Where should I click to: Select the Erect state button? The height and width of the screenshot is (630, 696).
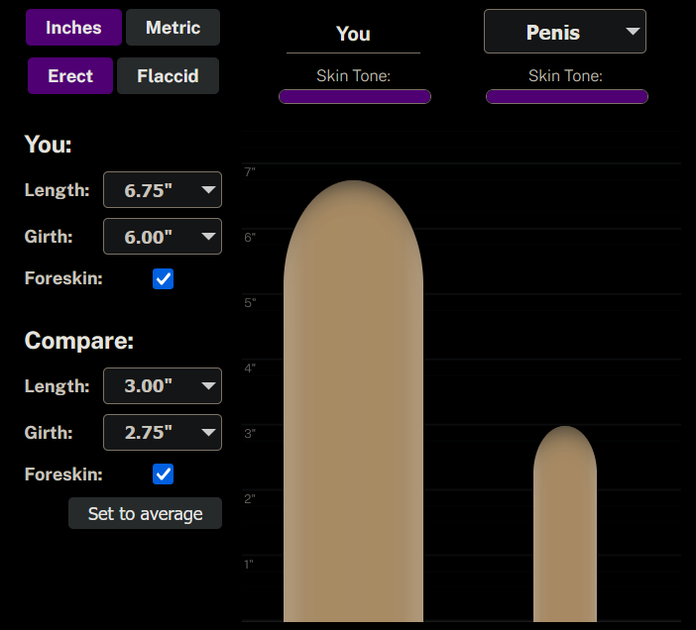point(70,76)
